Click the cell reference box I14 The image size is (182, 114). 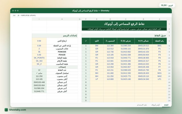tap(14, 15)
